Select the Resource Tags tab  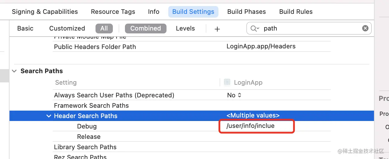click(113, 12)
